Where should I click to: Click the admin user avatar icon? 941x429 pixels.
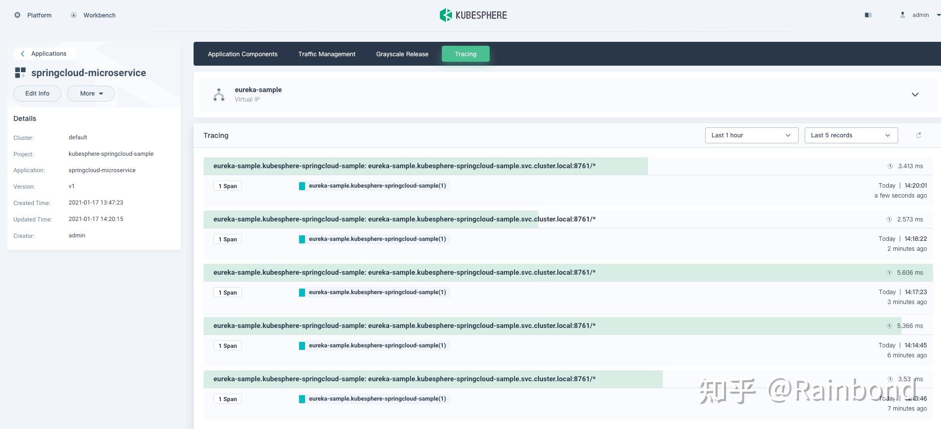point(903,15)
